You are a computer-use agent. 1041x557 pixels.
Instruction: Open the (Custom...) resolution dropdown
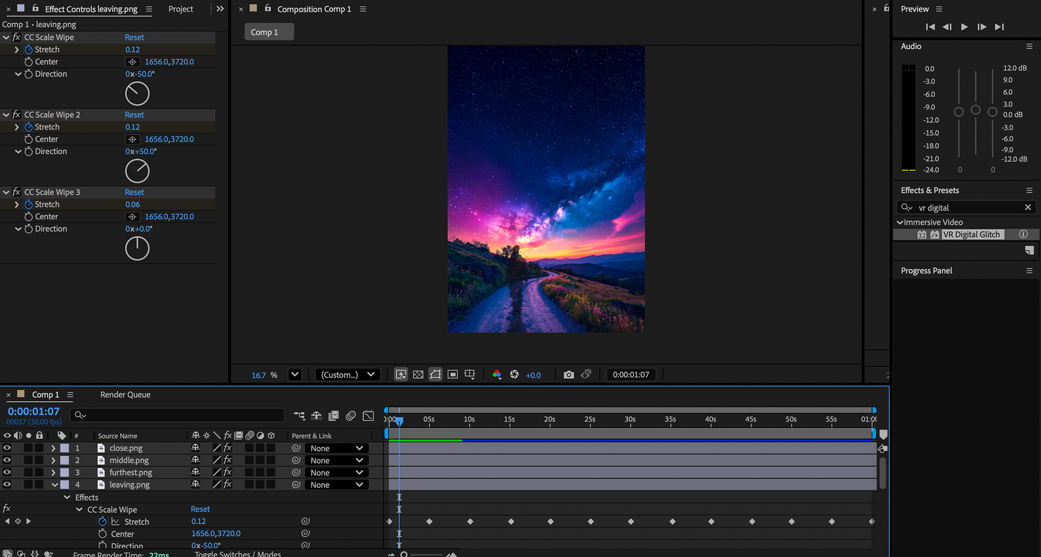click(348, 374)
